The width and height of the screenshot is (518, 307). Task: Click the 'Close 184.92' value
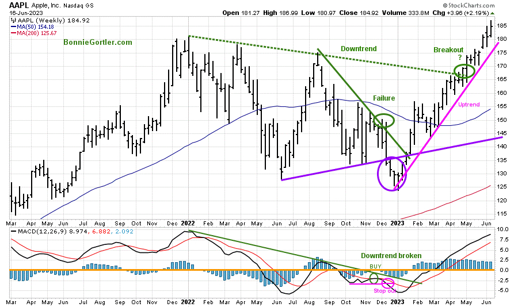pos(359,13)
